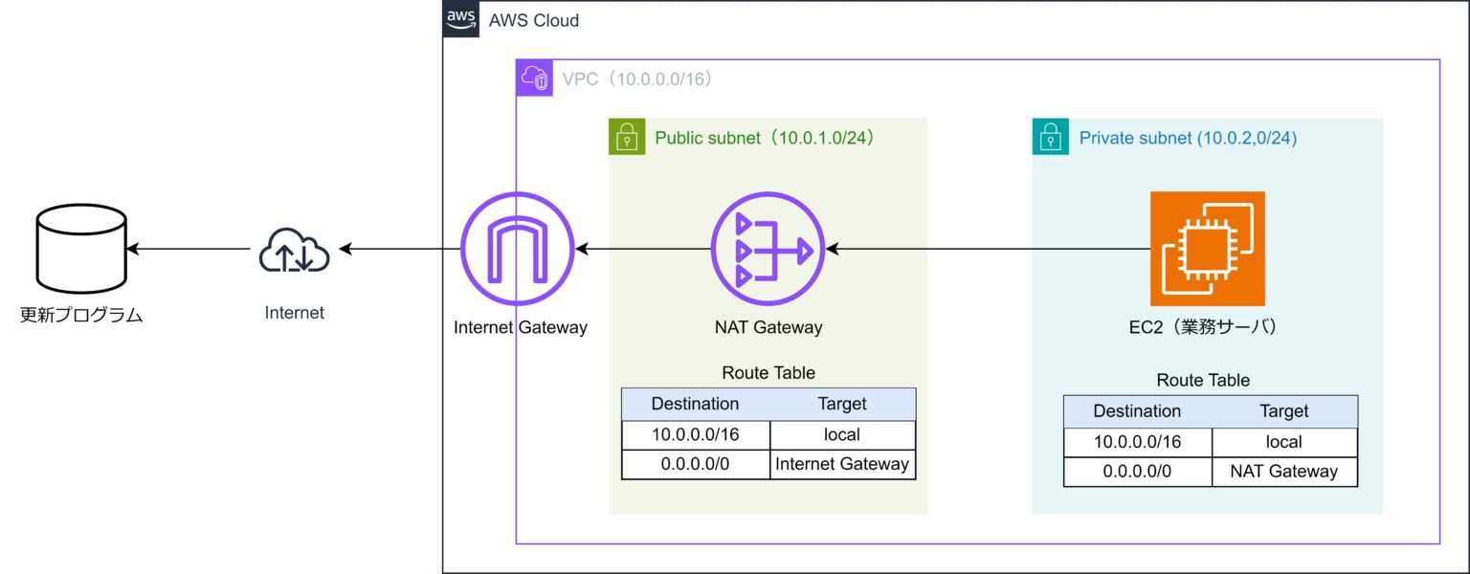Click the Private subnet (10.0.2,0/24) title
Viewport: 1470px width, 574px height.
(1188, 138)
